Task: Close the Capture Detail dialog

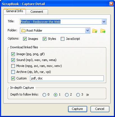Action: coord(111,4)
